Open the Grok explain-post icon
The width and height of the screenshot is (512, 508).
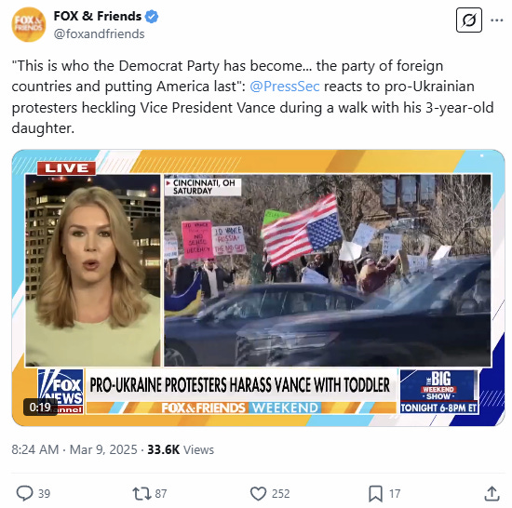tap(468, 20)
